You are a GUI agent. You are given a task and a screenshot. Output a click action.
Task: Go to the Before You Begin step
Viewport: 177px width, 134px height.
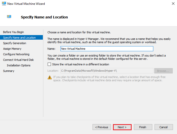pos(13,32)
